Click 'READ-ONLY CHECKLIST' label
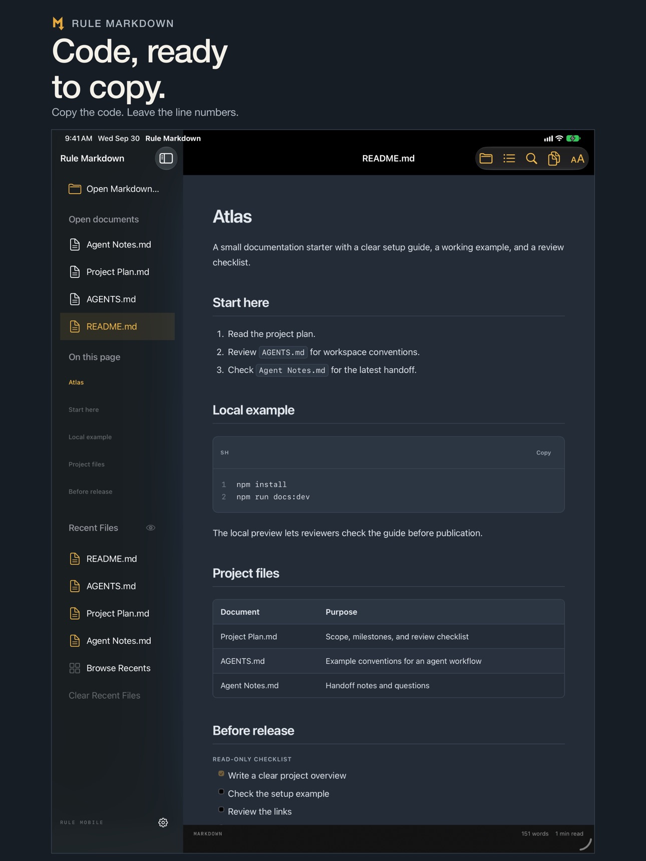 coord(252,759)
